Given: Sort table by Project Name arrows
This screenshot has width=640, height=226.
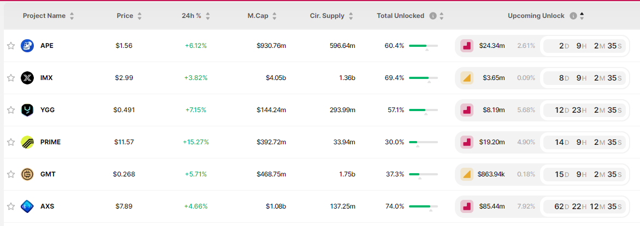Looking at the screenshot, I should 72,16.
